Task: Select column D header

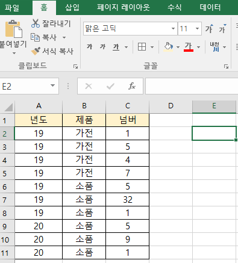Action: 171,106
